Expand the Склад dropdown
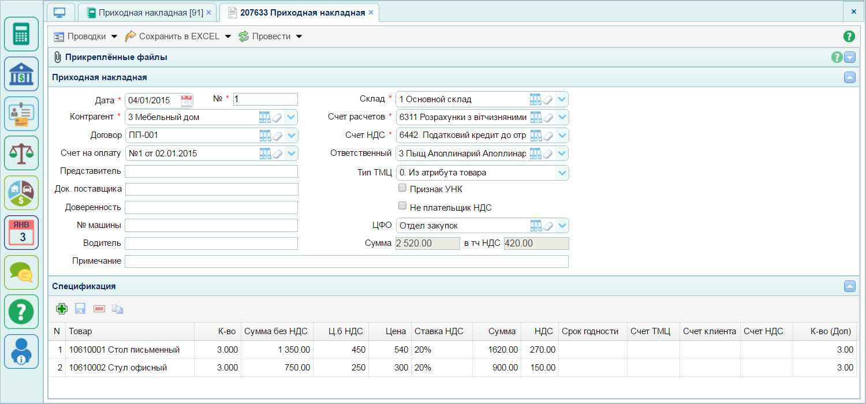 pyautogui.click(x=562, y=99)
